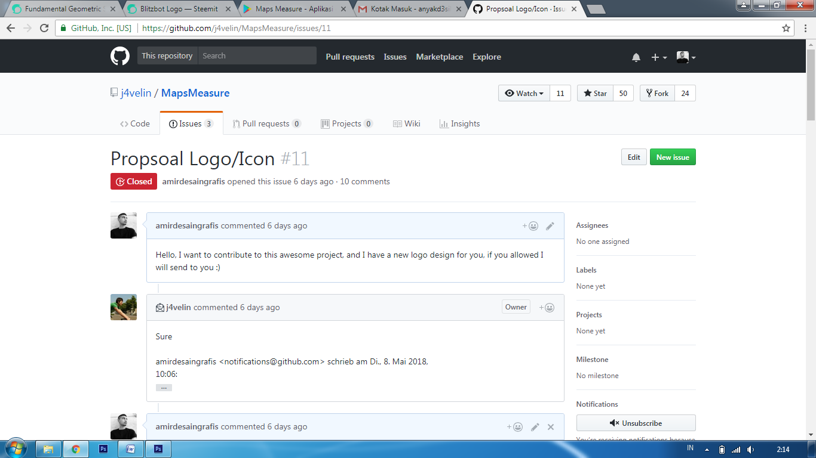Fork the MapsMeasure repository
The image size is (816, 458).
pos(657,93)
